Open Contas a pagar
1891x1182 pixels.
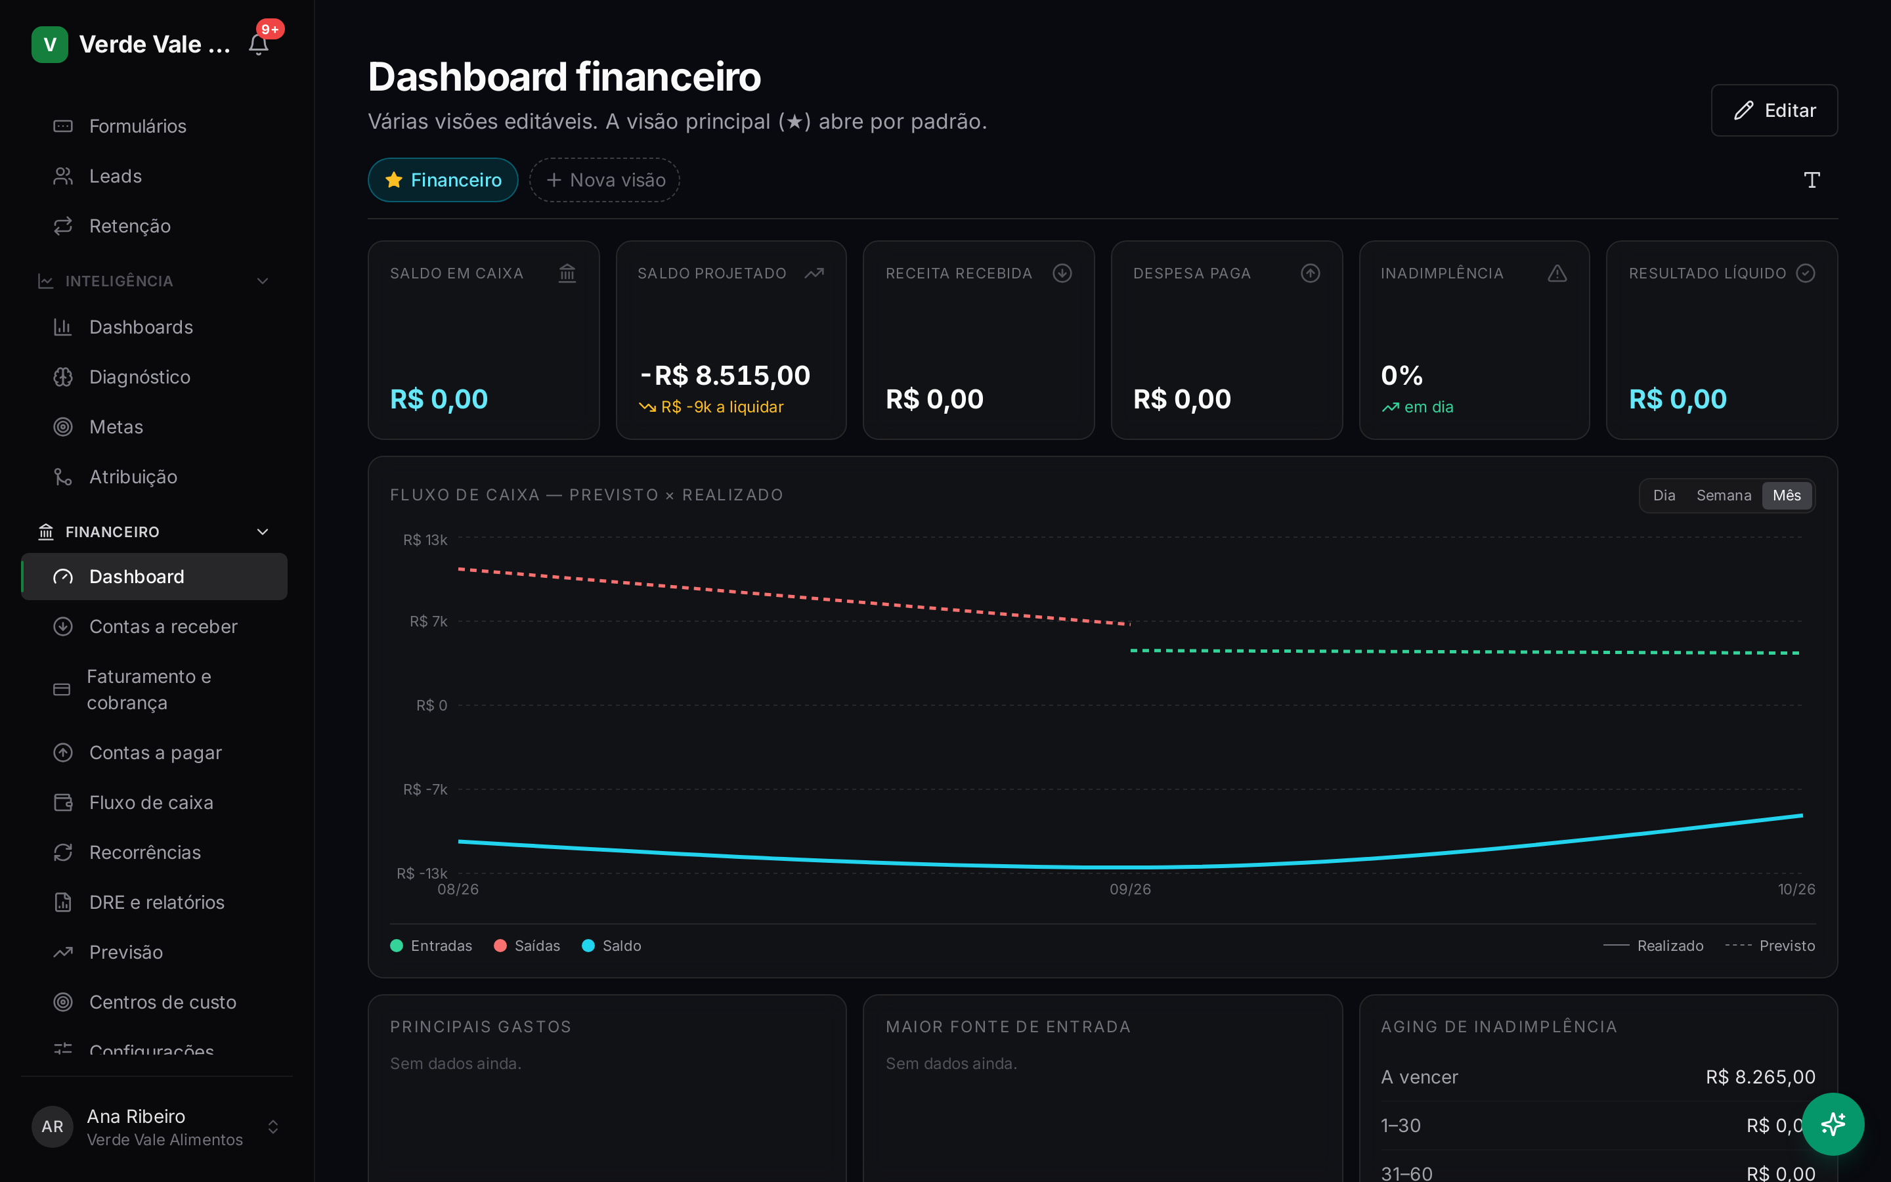pos(154,752)
